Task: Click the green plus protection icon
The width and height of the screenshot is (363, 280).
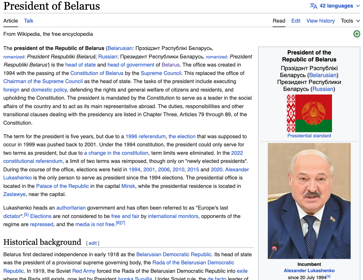Action: [357, 34]
